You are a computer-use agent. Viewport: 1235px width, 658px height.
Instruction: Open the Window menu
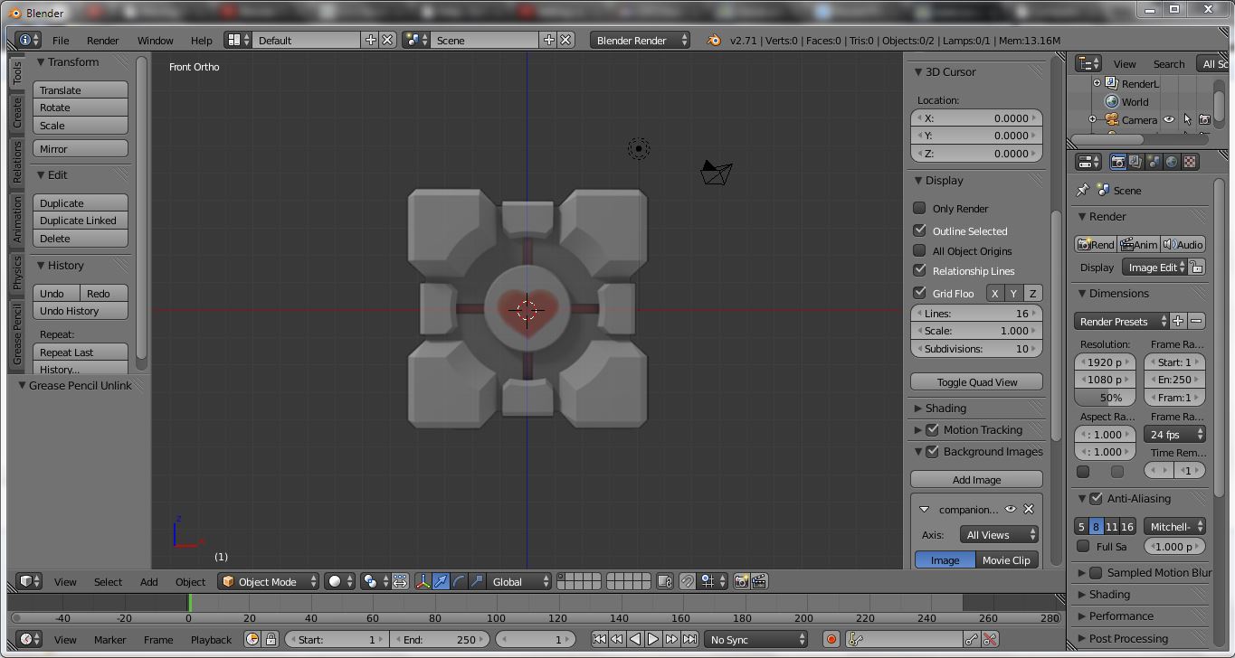[x=155, y=40]
